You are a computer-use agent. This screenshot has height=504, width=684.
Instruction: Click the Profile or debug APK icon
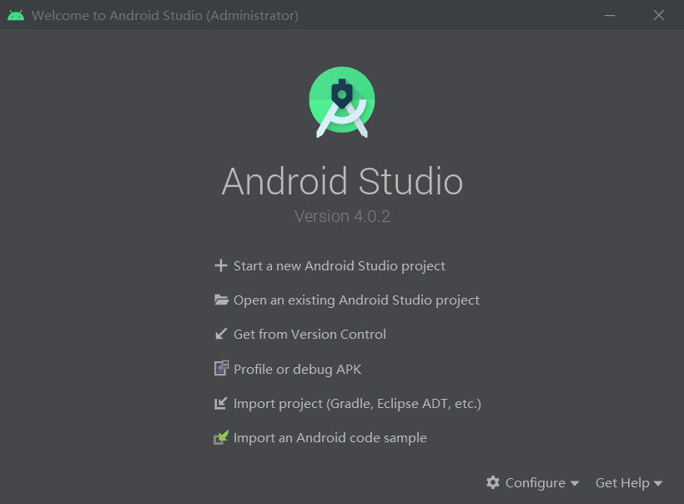(x=221, y=368)
